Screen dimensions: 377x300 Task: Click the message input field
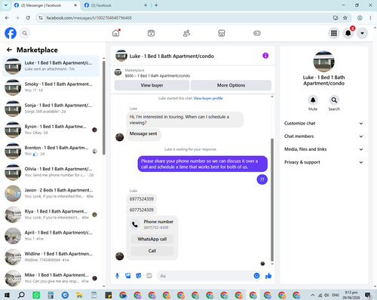206,276
